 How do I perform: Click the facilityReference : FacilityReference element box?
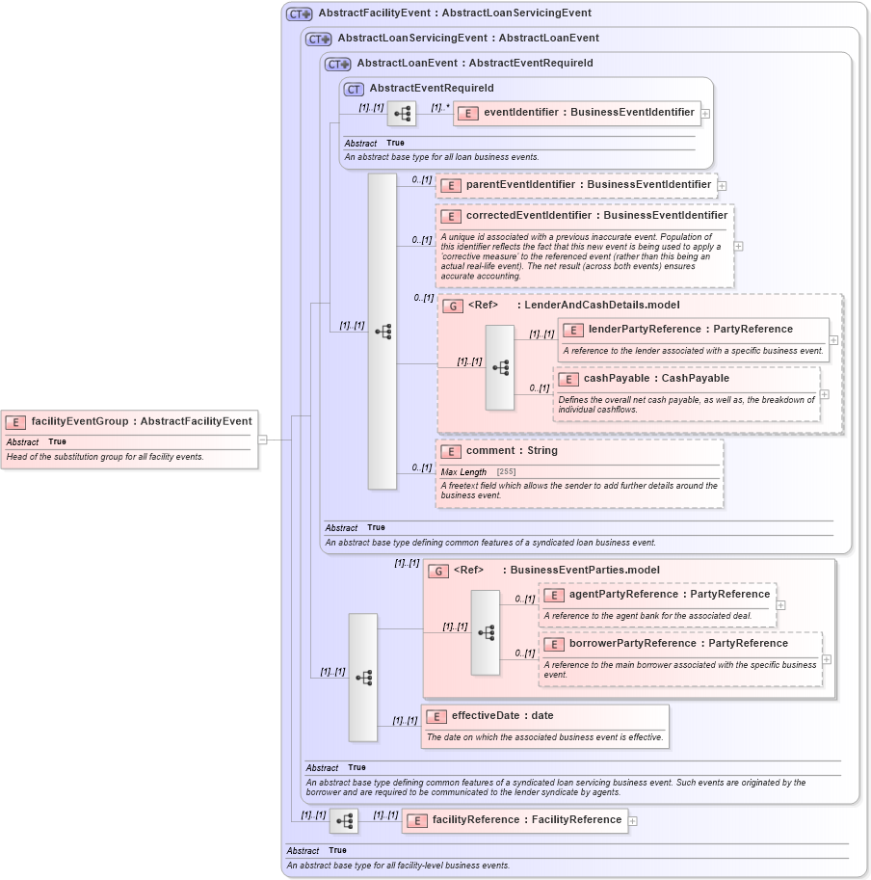coord(515,820)
